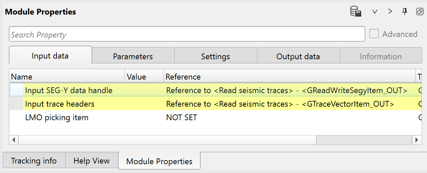427x173 pixels.
Task: Switch to the Help View tab
Action: point(91,160)
